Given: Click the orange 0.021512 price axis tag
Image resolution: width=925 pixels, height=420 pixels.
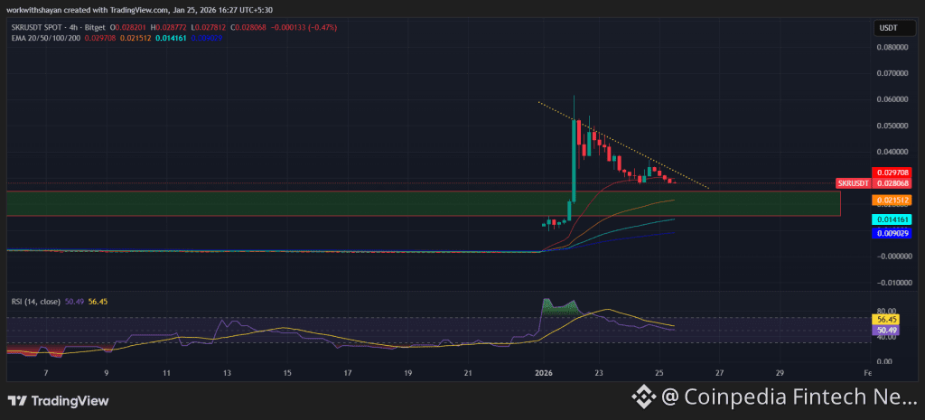Looking at the screenshot, I should [892, 201].
